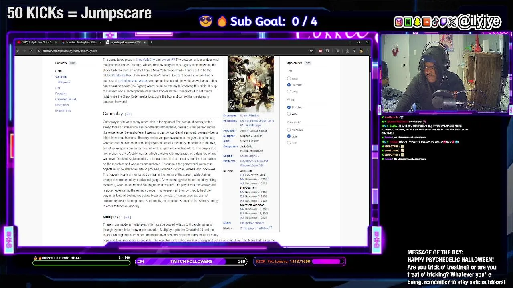Go forward in the browser
The image size is (513, 288).
pos(24,51)
